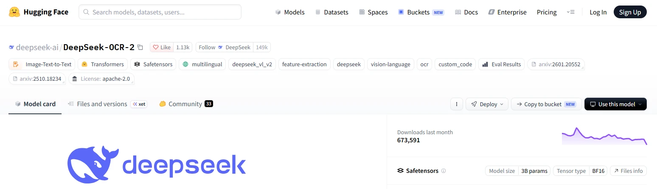Screen dimensions: 657x189
Task: Open the DeepSeek-OCR-2 model name link
Action: 99,47
